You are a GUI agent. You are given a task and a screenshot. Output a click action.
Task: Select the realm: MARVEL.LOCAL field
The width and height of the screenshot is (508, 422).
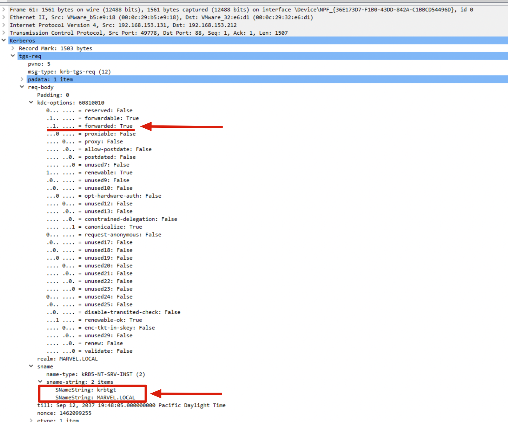coord(67,359)
